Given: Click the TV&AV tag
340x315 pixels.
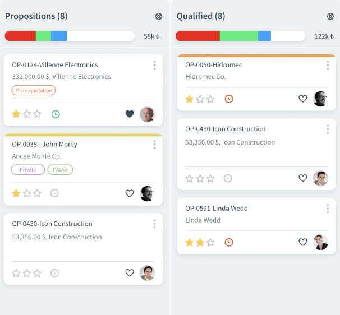Looking at the screenshot, I should pyautogui.click(x=60, y=170).
